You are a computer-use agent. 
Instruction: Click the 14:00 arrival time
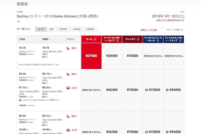(46, 130)
